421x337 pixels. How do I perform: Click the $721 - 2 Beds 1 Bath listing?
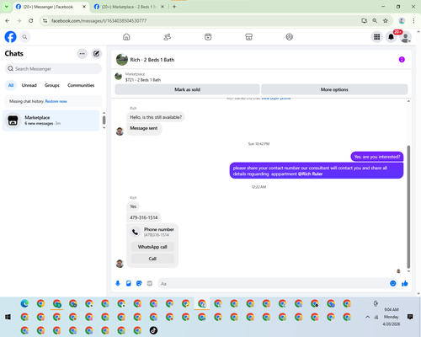pos(143,80)
